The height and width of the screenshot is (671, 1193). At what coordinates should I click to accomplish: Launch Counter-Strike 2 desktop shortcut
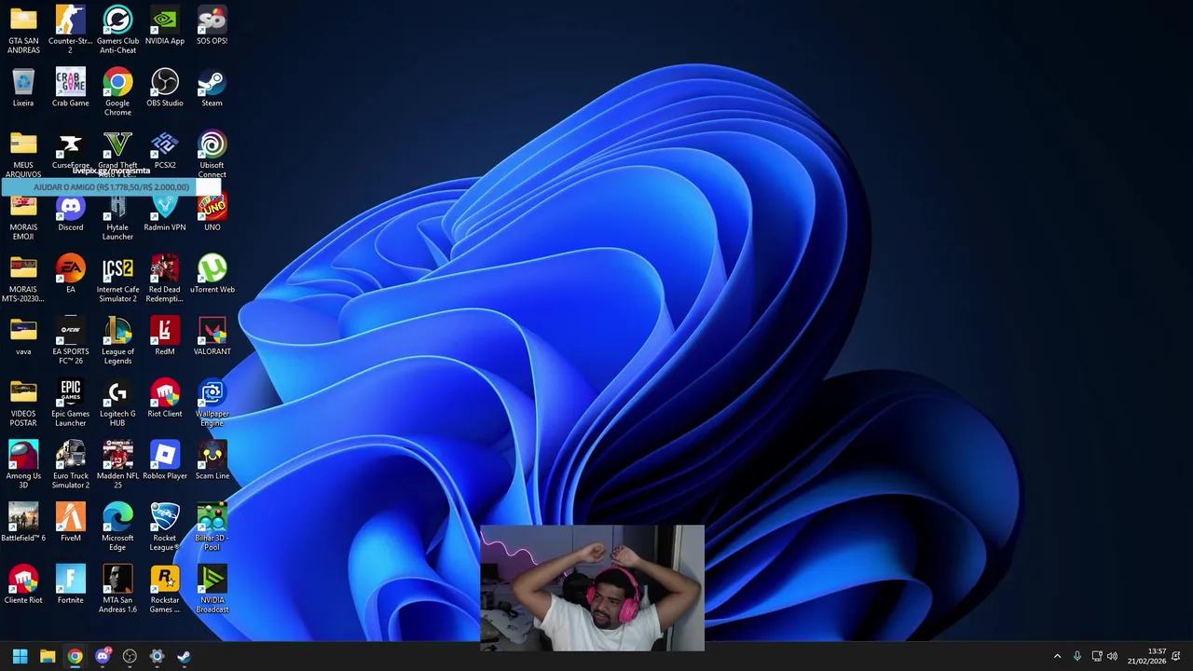click(70, 30)
